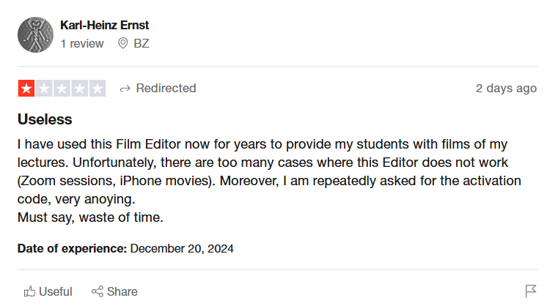Click the '1 review' count
The width and height of the screenshot is (555, 306).
(82, 43)
